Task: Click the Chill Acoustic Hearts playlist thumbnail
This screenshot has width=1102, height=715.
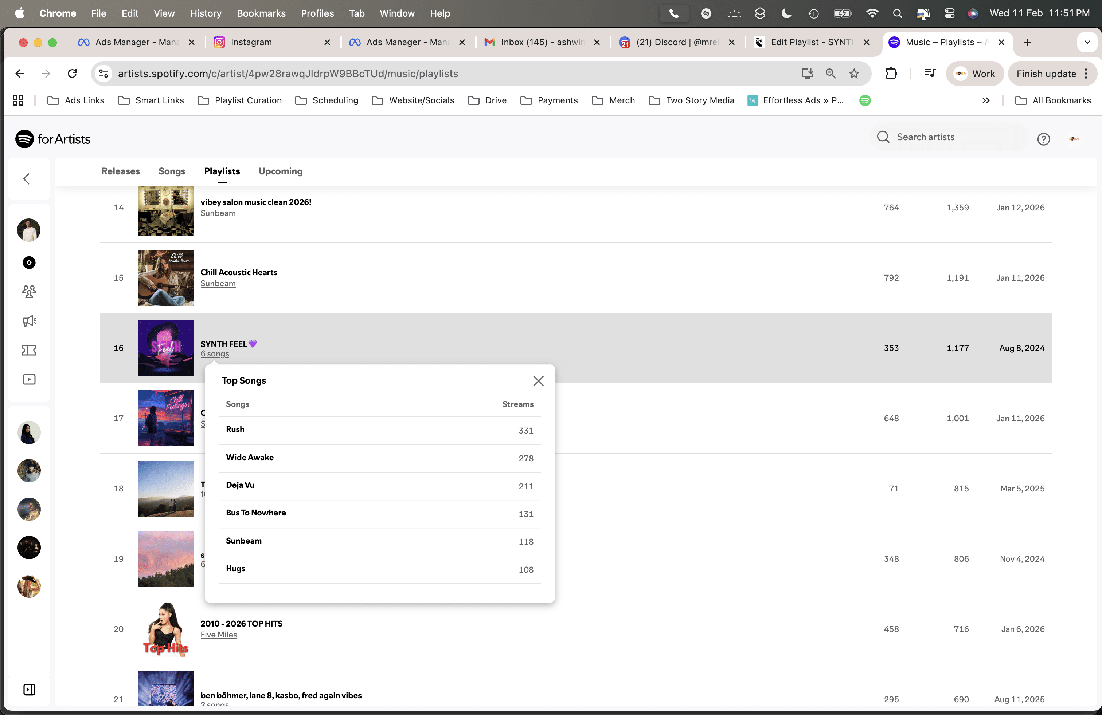Action: pyautogui.click(x=165, y=277)
